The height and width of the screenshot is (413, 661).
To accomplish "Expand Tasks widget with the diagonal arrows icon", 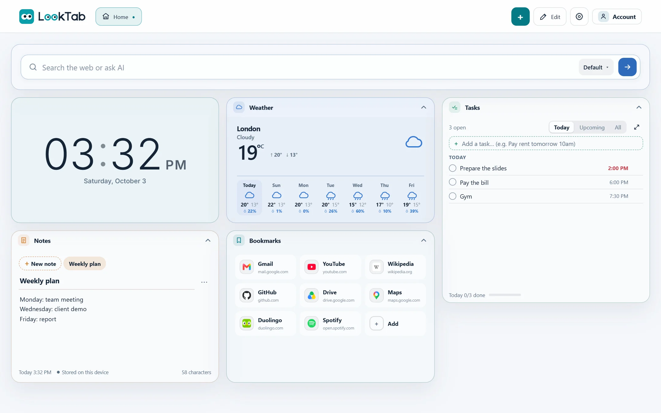I will coord(637,127).
